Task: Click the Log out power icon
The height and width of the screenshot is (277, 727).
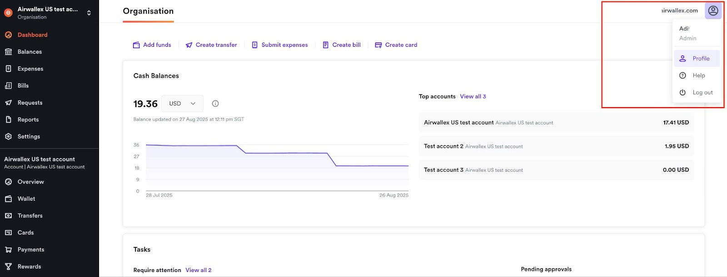Action: (x=682, y=93)
